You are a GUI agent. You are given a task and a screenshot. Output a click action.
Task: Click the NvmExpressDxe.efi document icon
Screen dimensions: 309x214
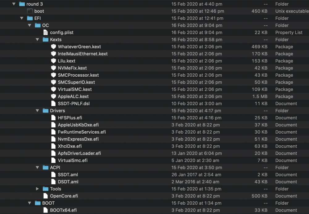point(53,139)
